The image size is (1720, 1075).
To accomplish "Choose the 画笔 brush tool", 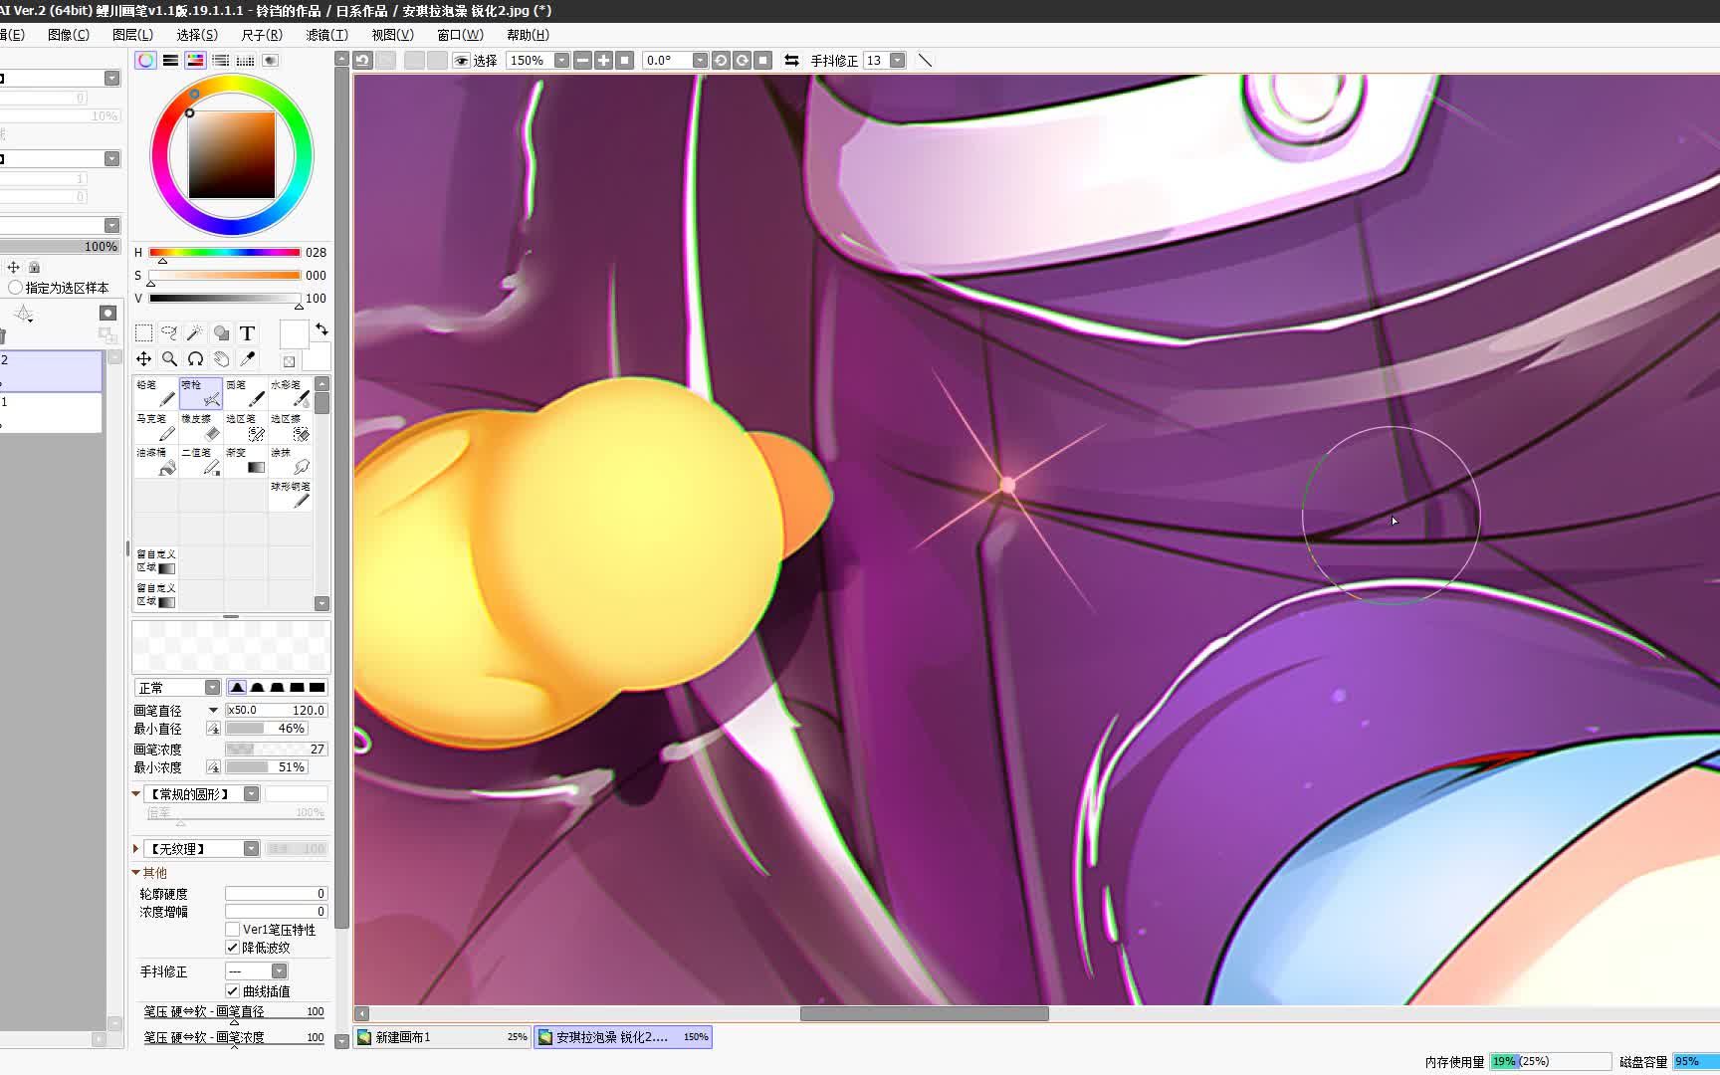I will pyautogui.click(x=246, y=394).
